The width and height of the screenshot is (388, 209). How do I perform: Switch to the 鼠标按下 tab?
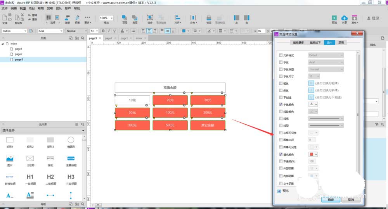click(x=315, y=43)
